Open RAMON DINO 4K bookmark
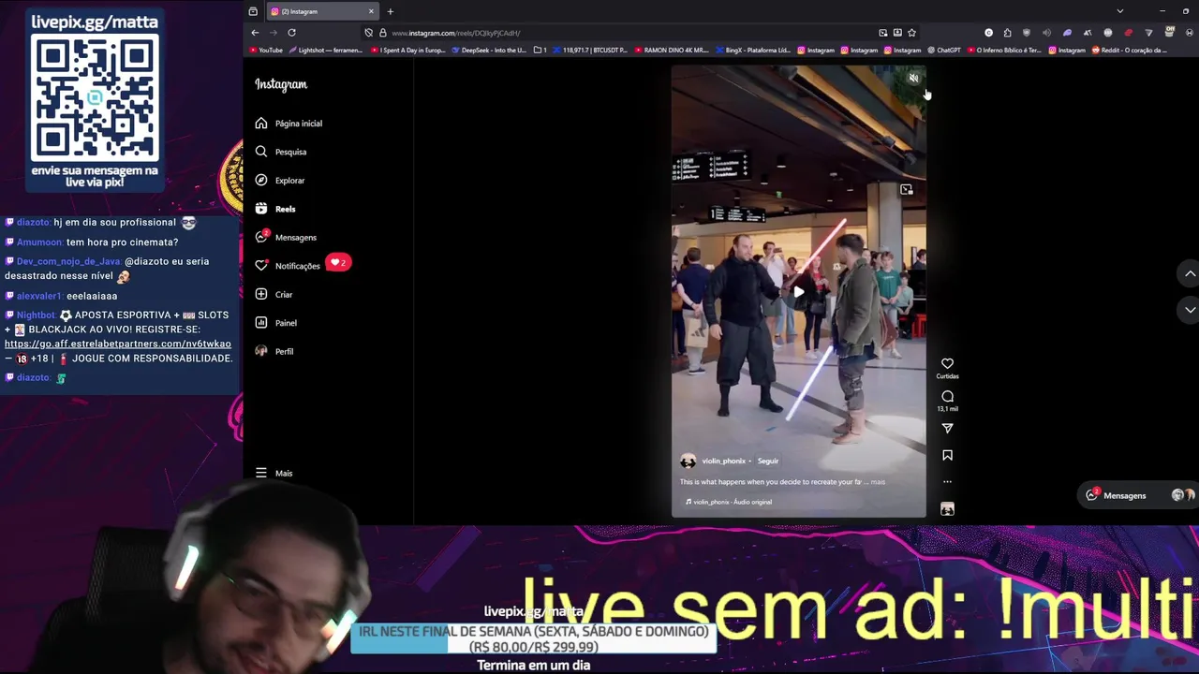1199x674 pixels. coord(672,51)
